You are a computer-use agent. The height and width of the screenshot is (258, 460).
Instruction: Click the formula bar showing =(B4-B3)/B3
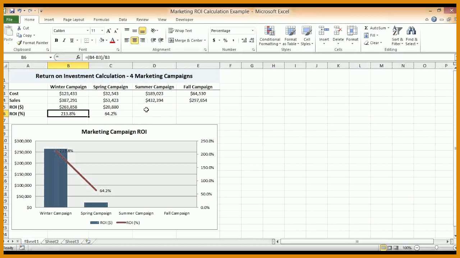[x=268, y=57]
